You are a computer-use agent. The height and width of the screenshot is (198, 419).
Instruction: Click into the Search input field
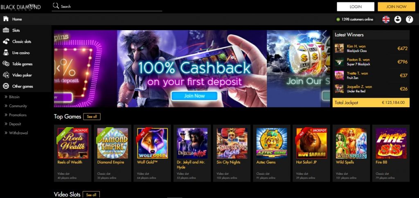[x=111, y=7]
